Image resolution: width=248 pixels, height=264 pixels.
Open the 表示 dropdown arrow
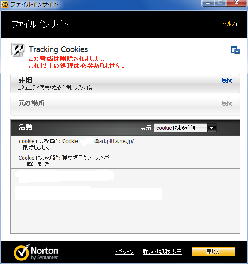point(212,128)
